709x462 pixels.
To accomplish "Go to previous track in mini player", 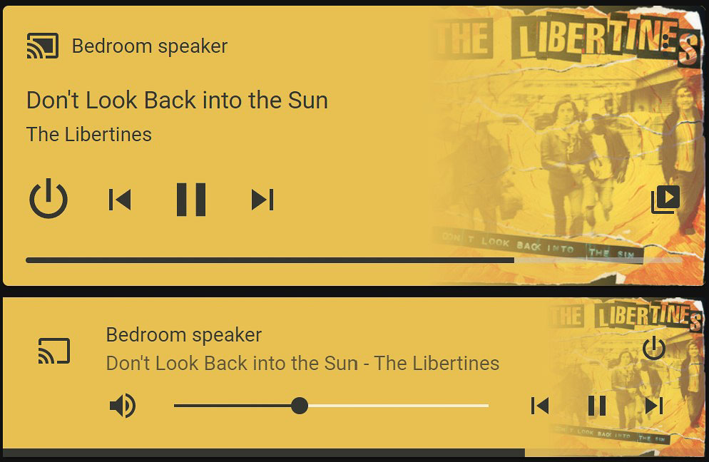I will pyautogui.click(x=540, y=406).
